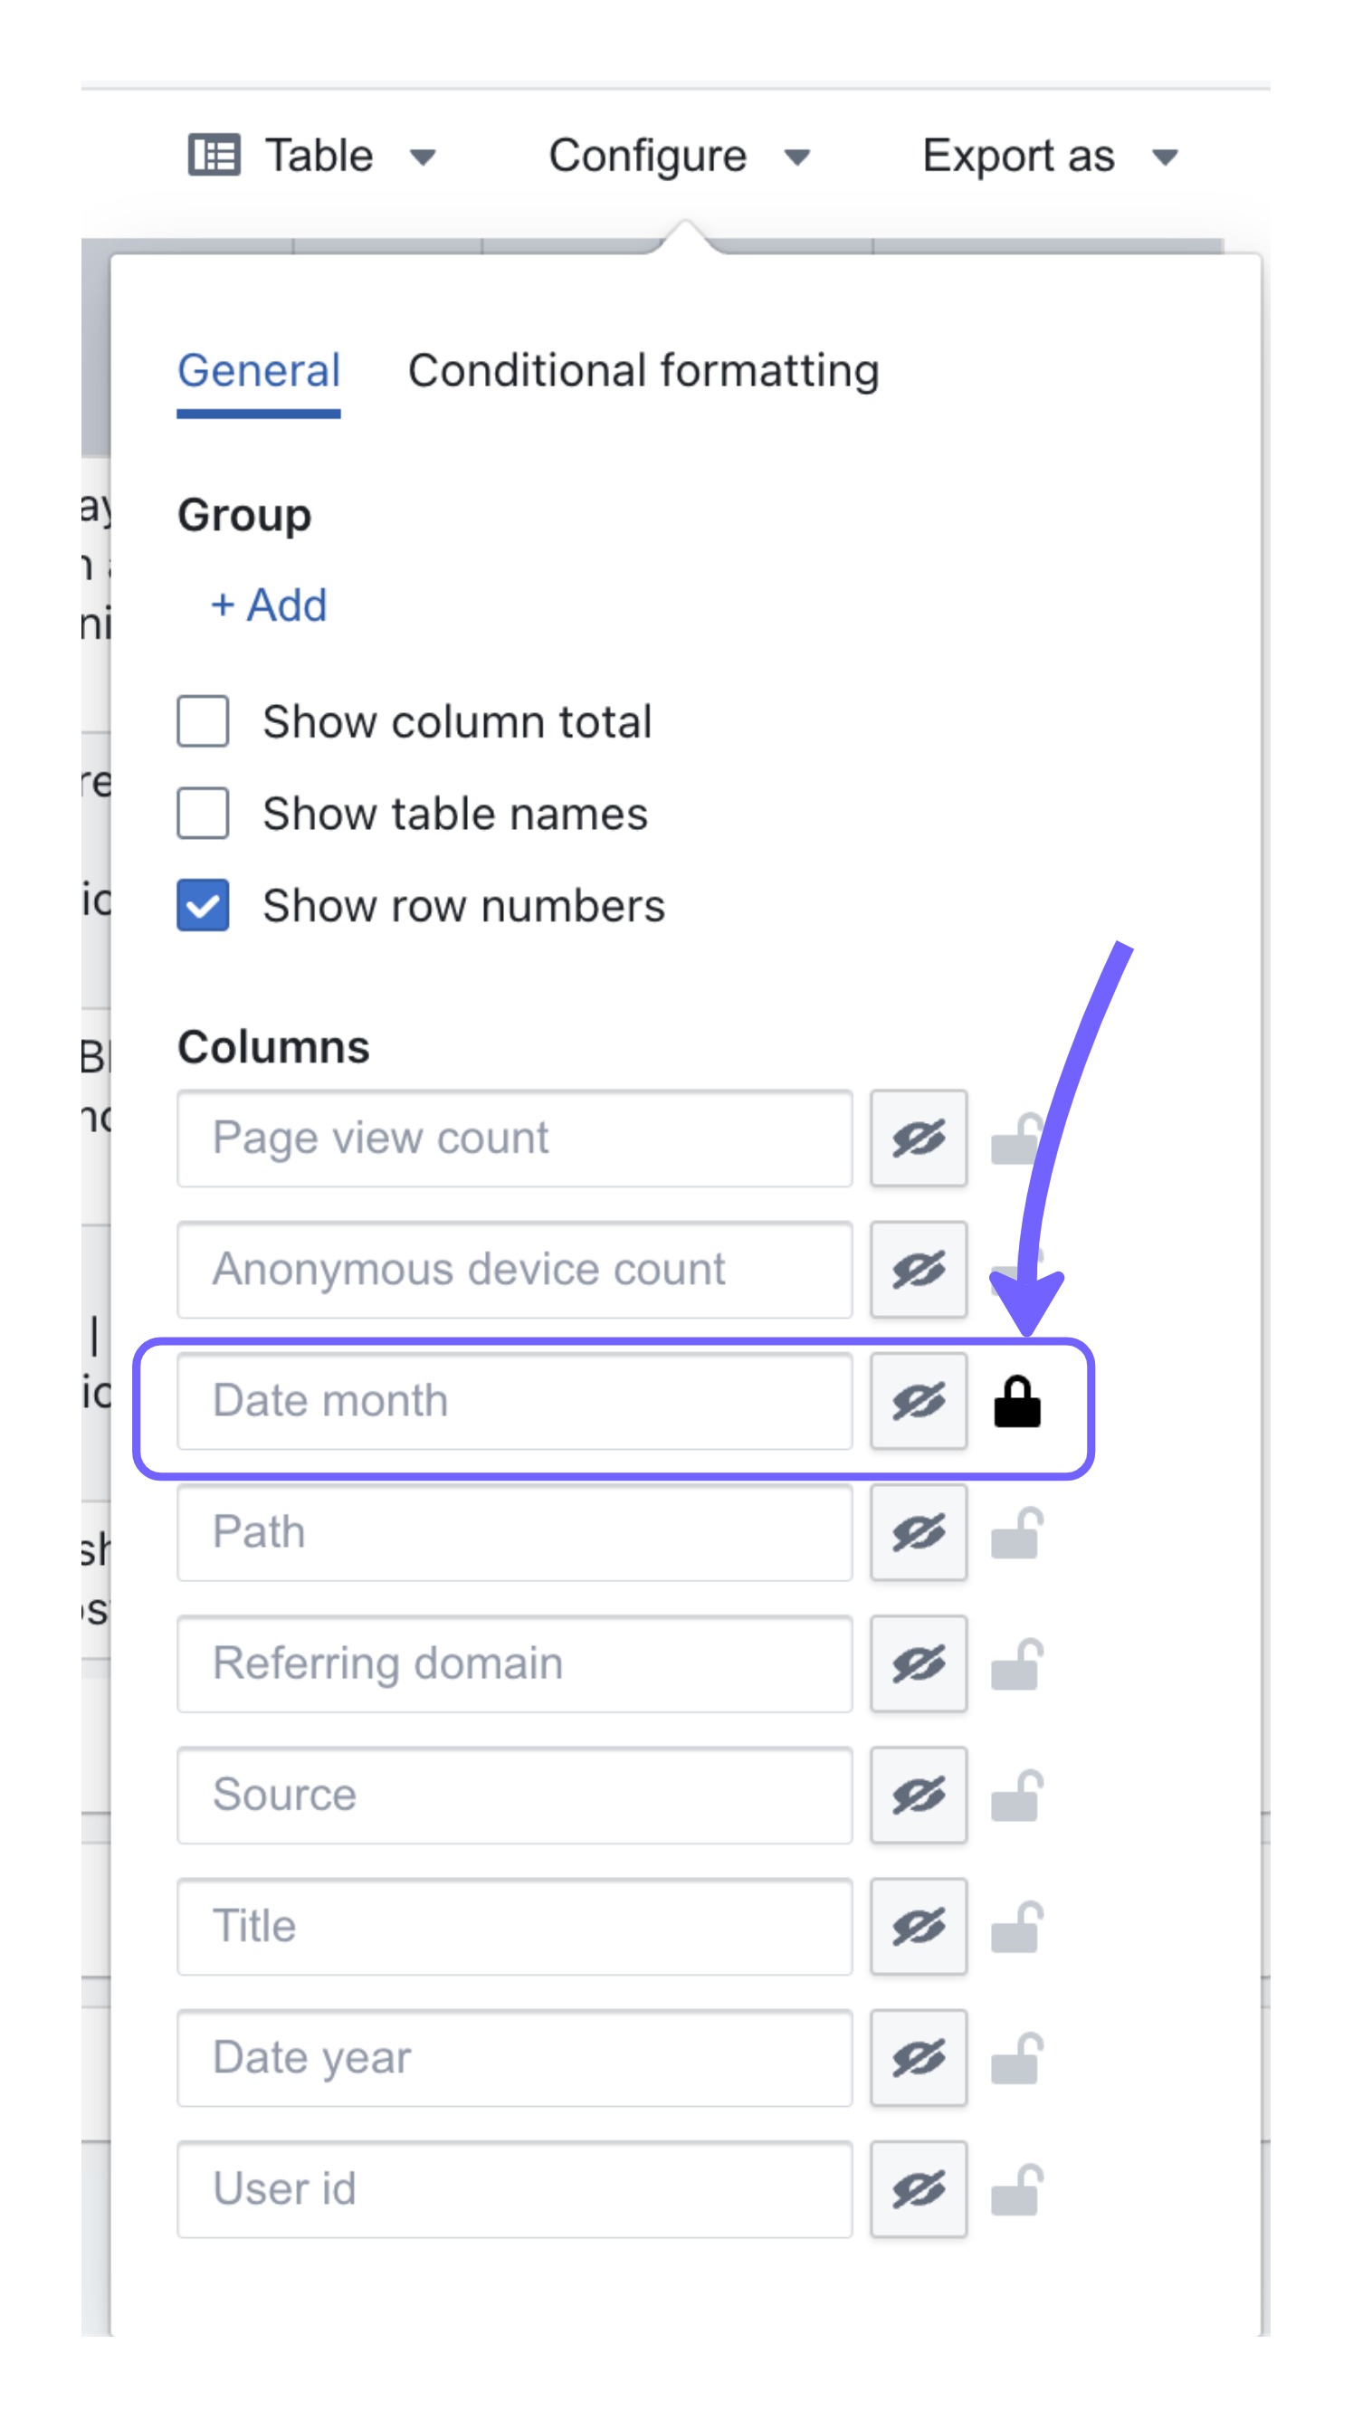Image resolution: width=1353 pixels, height=2420 pixels.
Task: Click the Table view icon
Action: pos(214,155)
